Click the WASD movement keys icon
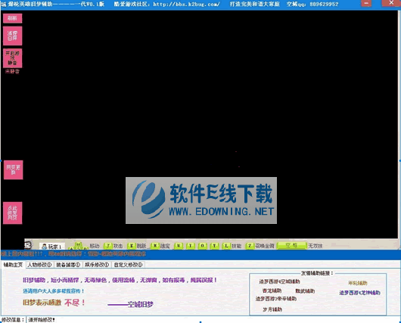The height and width of the screenshot is (323, 401). 79,246
